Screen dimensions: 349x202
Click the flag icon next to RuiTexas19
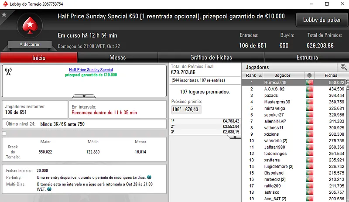pyautogui.click(x=309, y=82)
